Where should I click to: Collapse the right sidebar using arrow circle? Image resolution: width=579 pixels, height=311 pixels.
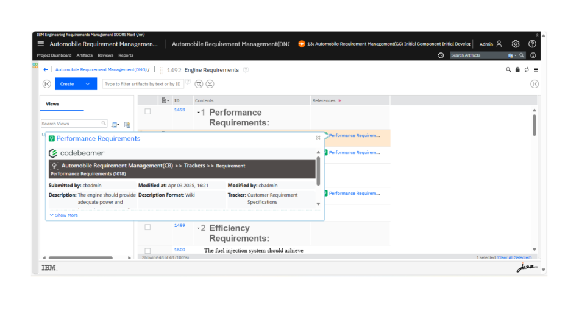coord(535,84)
